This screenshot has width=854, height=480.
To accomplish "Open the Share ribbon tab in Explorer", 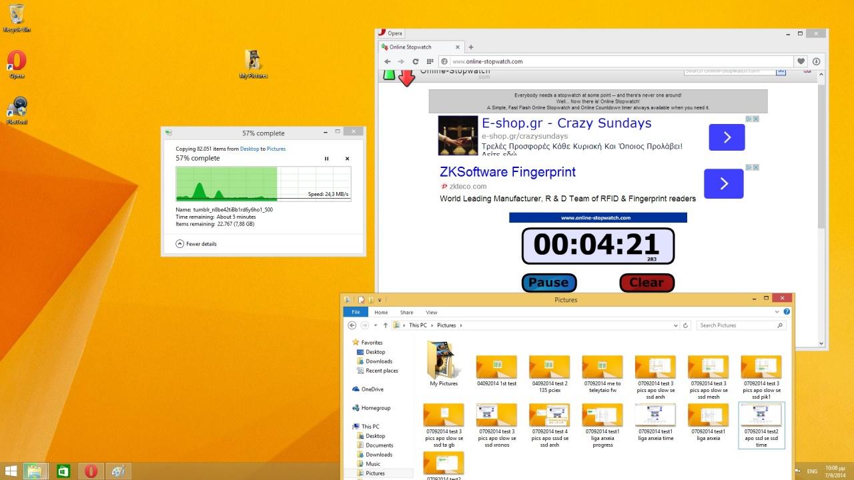I will tap(406, 312).
